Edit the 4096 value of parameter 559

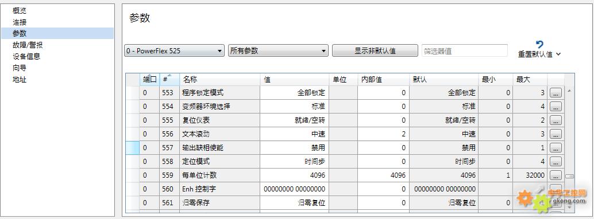(x=295, y=175)
